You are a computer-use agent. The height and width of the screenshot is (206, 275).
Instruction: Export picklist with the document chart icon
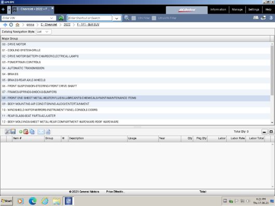click(48, 132)
